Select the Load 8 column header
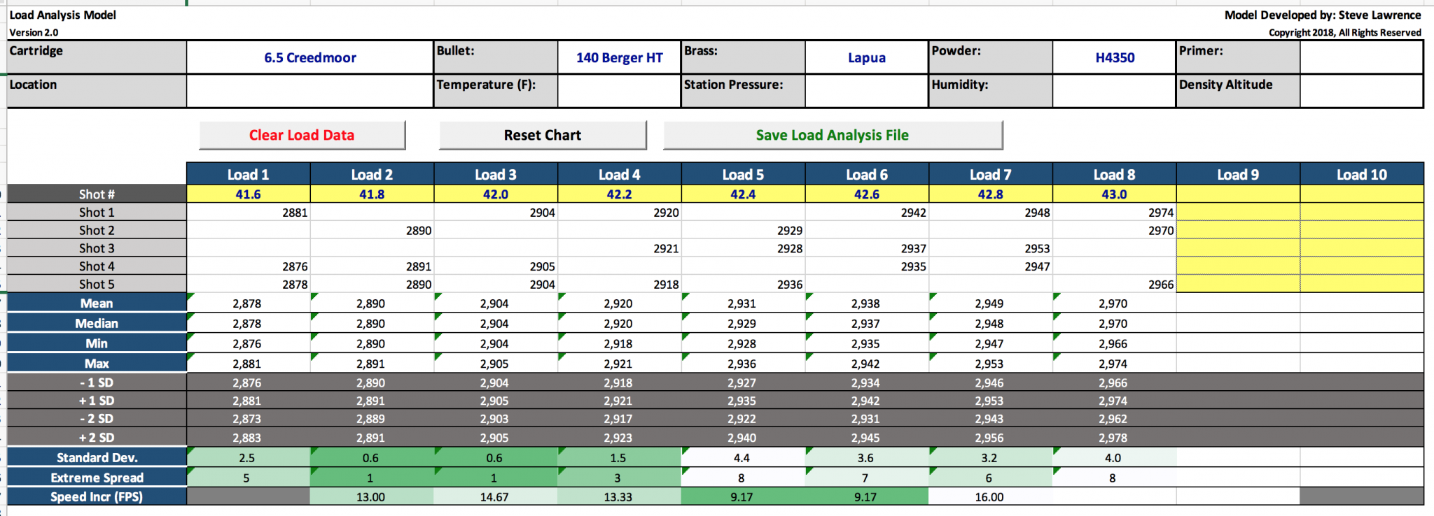The width and height of the screenshot is (1434, 516). [1115, 174]
